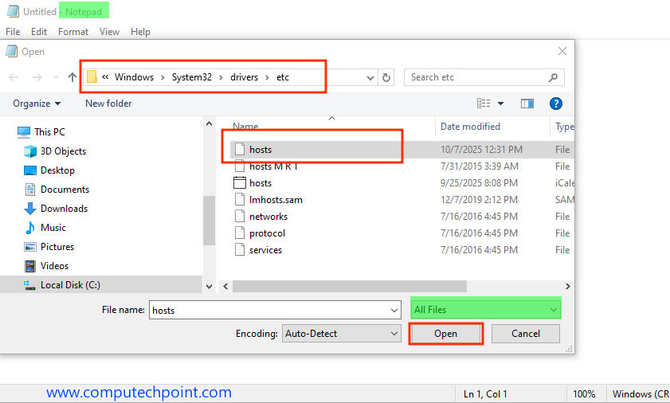Select 3D Objects in the navigation pane
This screenshot has width=670, height=403.
(63, 151)
